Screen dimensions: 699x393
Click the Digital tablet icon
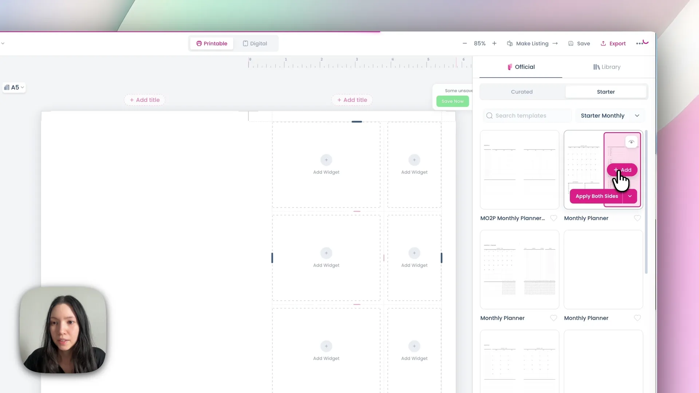pos(245,43)
